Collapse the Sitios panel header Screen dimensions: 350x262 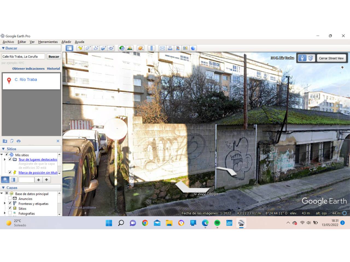pyautogui.click(x=3, y=149)
